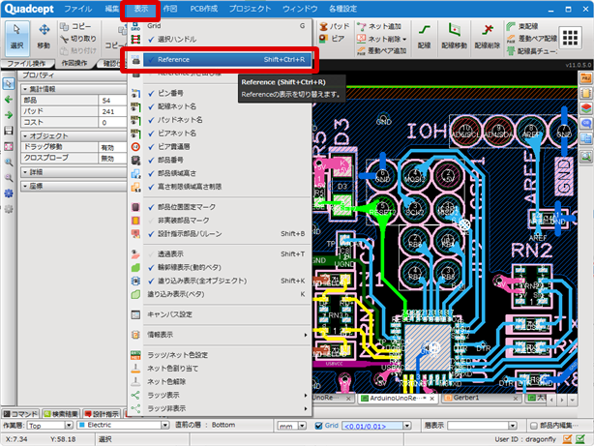Open the プロジェクト menu
The width and height of the screenshot is (594, 446).
tap(250, 9)
